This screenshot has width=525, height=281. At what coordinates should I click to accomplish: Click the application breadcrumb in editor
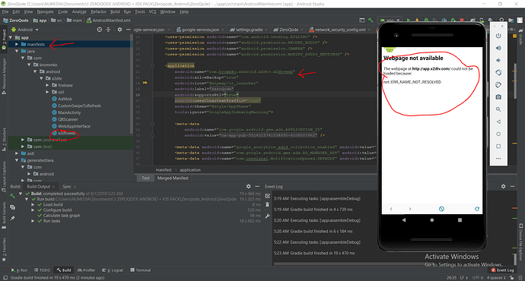(x=190, y=169)
